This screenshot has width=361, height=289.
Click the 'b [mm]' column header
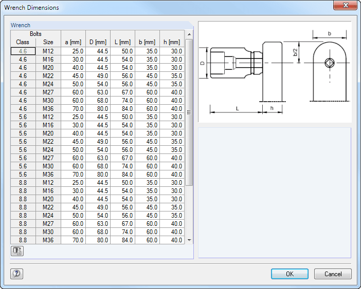148,38
